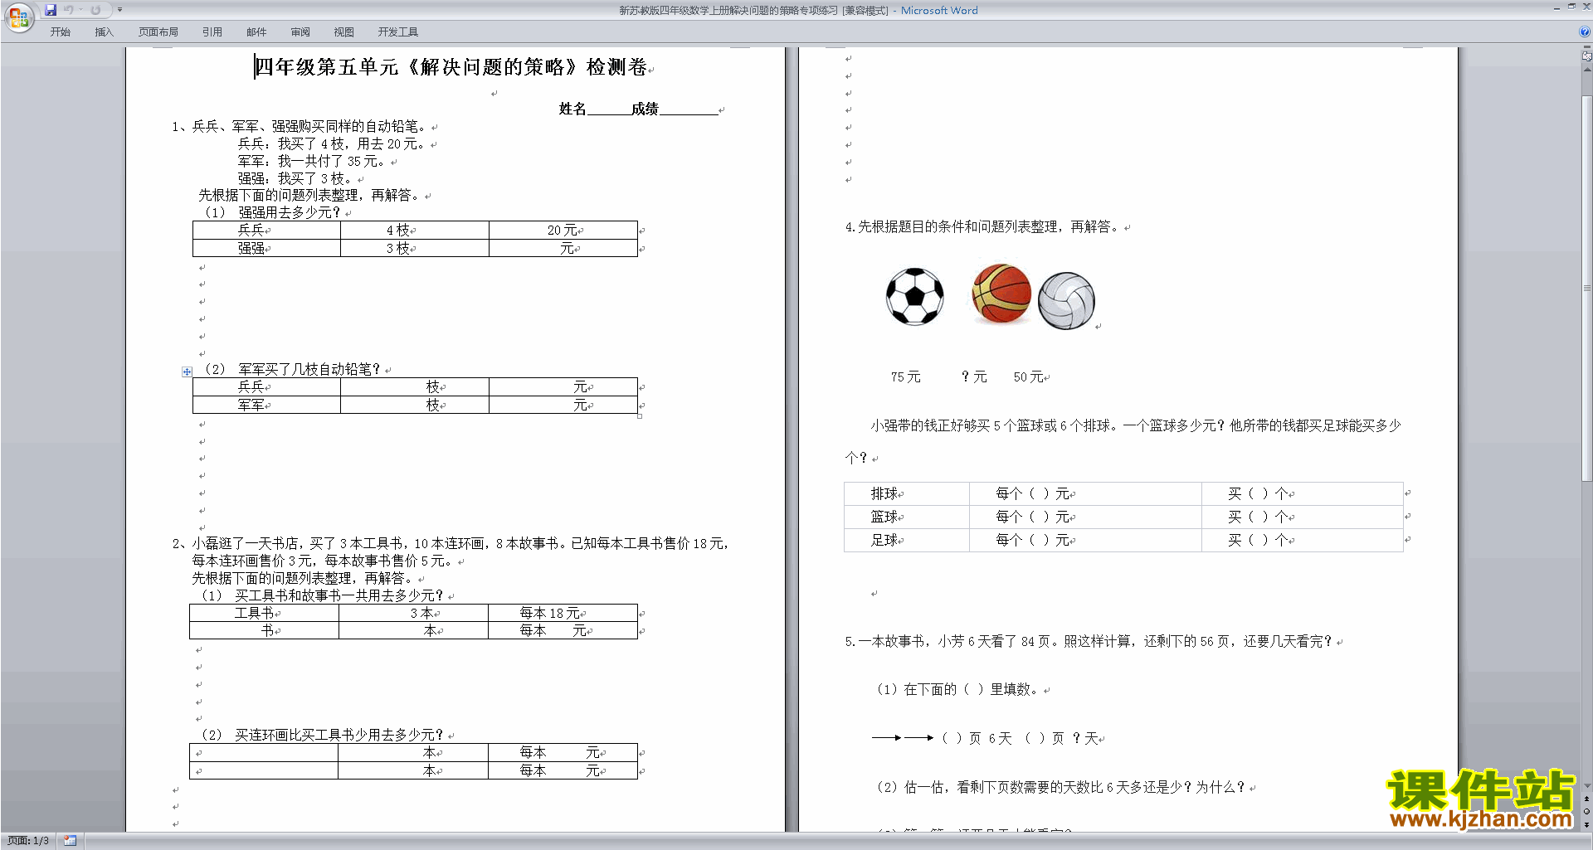Click the soccer ball image
The image size is (1593, 850).
915,296
